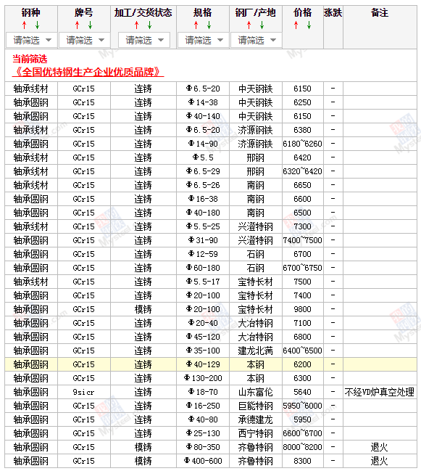Select the highlighted 本钢 Φ40-129 row
421x471 pixels.
click(x=210, y=364)
